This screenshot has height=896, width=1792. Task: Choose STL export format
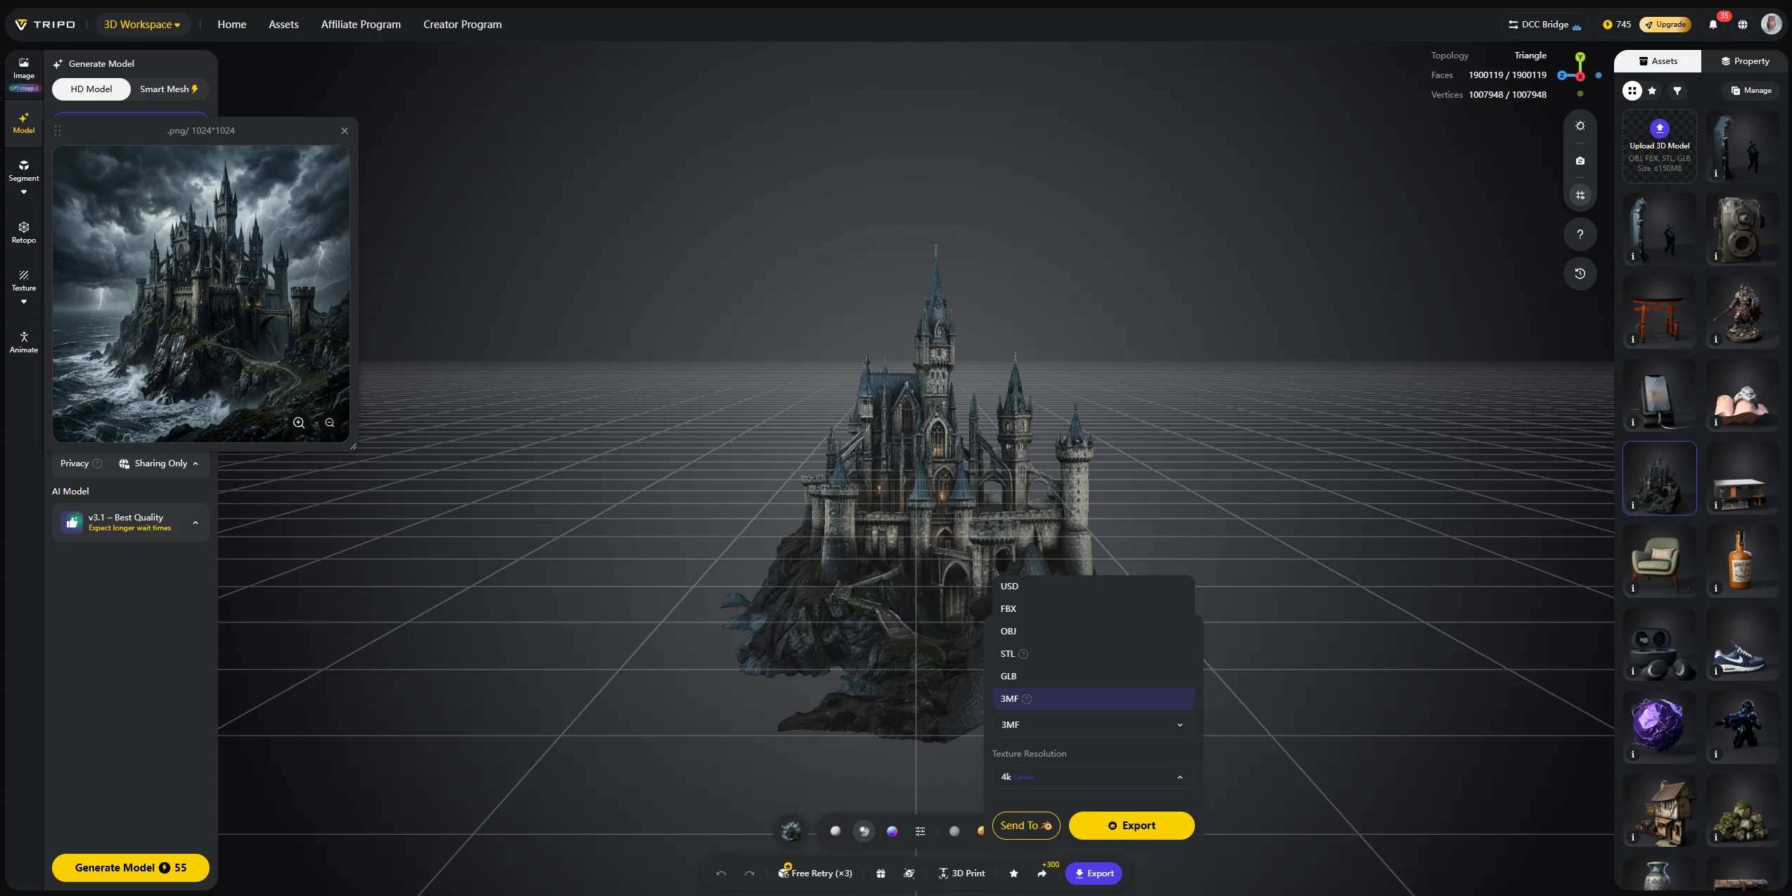tap(1093, 654)
